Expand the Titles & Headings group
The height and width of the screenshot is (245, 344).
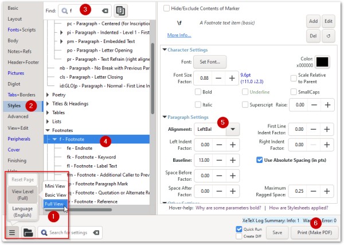click(48, 104)
